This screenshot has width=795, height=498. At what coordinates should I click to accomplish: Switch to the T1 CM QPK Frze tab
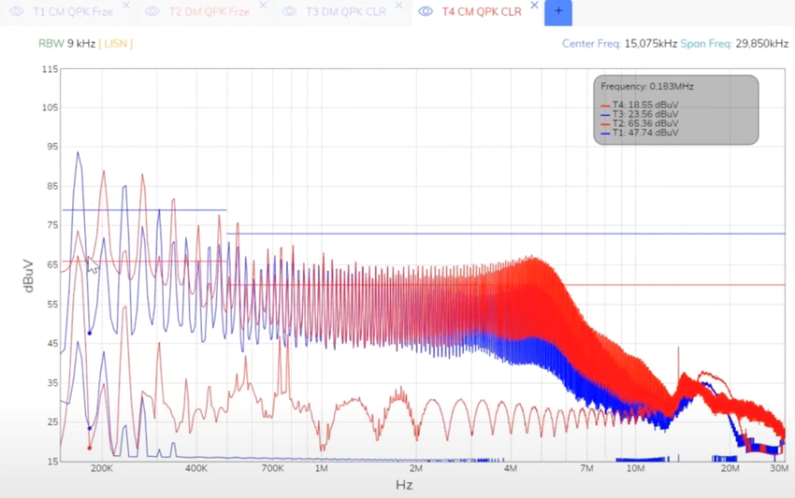73,11
